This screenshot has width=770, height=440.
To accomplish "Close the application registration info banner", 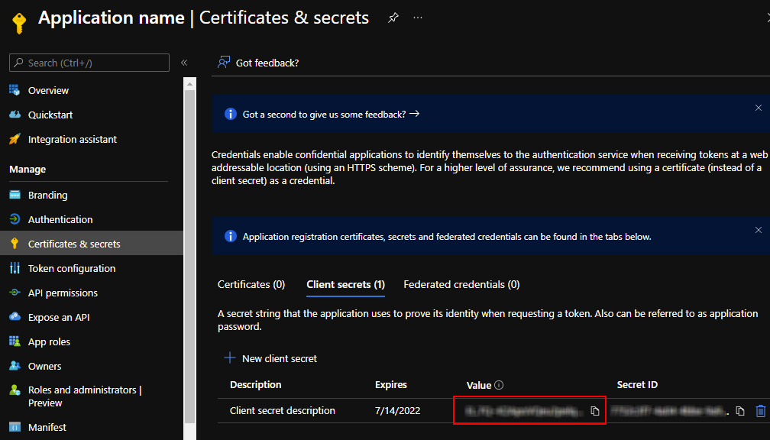I will point(758,230).
